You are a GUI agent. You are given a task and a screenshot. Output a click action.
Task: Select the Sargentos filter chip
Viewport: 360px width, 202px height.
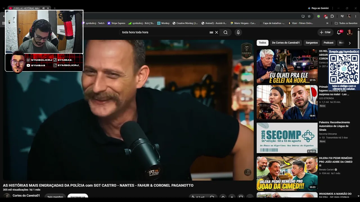312,43
